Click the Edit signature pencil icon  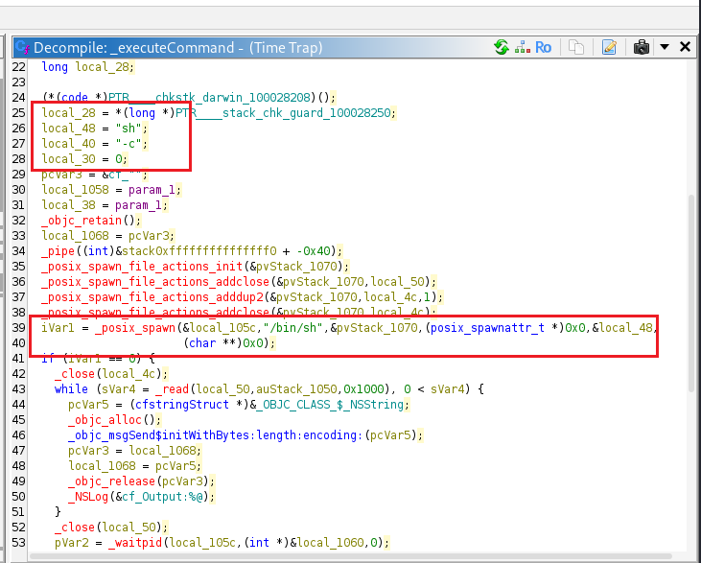[x=609, y=47]
